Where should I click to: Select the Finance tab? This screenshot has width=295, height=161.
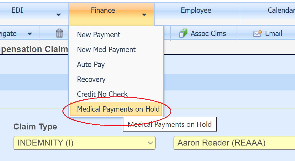103,10
